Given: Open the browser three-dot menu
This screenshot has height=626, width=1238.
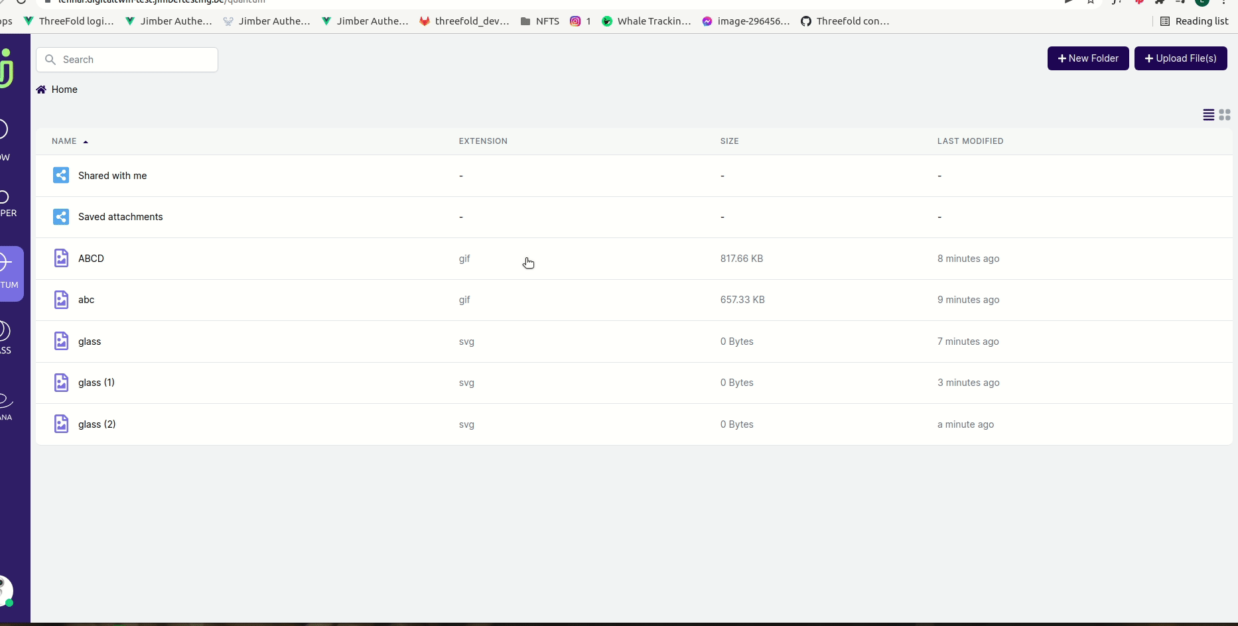Looking at the screenshot, I should tap(1224, 3).
